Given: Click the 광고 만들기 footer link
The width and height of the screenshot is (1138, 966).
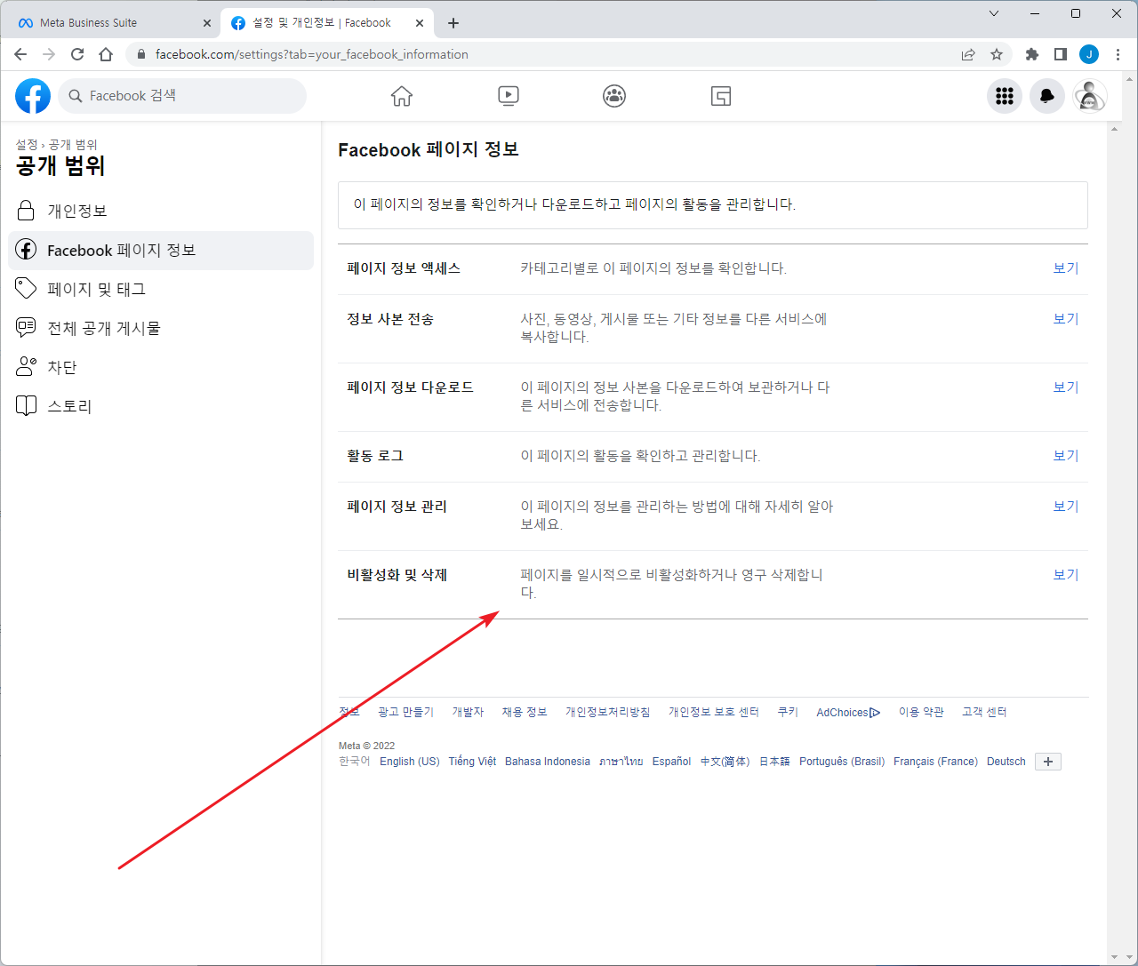Looking at the screenshot, I should (405, 713).
